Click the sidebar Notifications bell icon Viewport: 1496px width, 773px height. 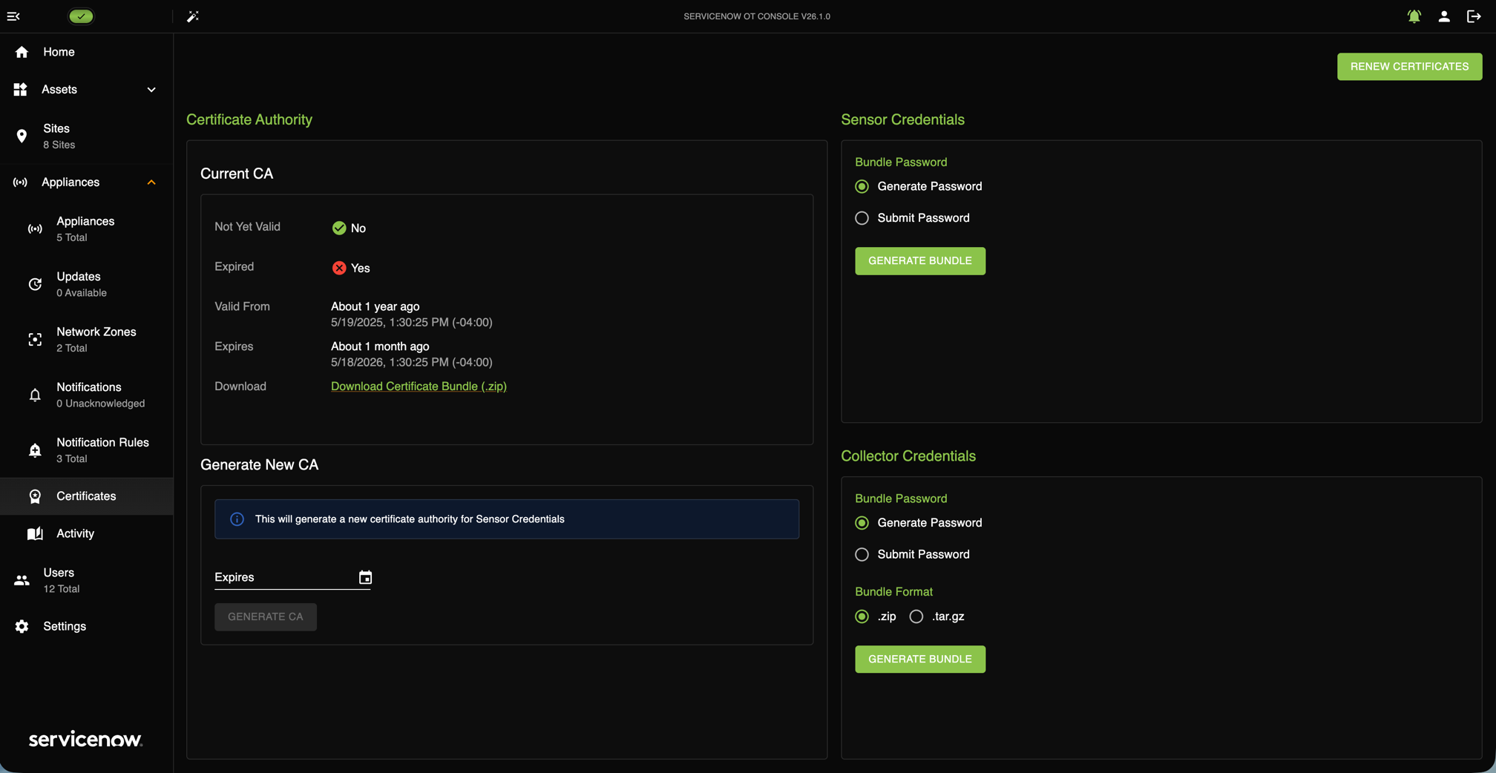click(x=35, y=395)
